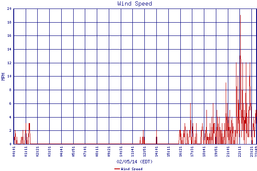Click the 09:21 time label
The height and width of the screenshot is (171, 257).
pyautogui.click(x=109, y=151)
